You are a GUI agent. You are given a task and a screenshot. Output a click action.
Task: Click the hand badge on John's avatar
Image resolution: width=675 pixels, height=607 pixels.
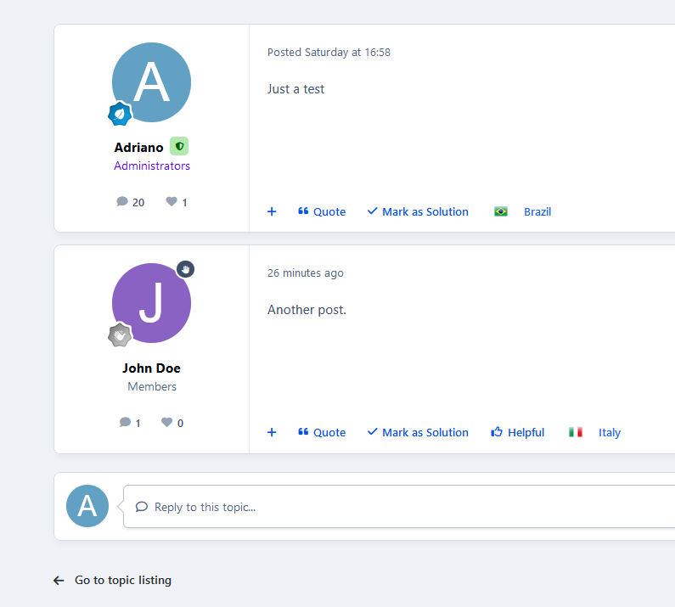pos(185,269)
